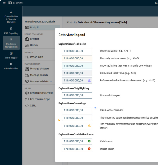Click the Unsaved changes highlighted value field
The height and width of the screenshot is (165, 158).
click(77, 96)
